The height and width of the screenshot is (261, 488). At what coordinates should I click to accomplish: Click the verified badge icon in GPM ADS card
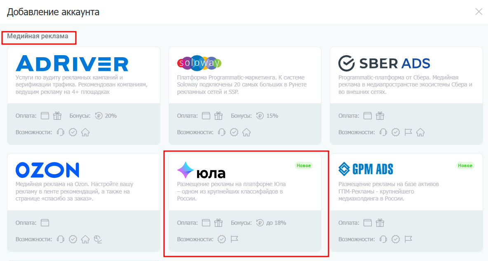[x=396, y=239]
